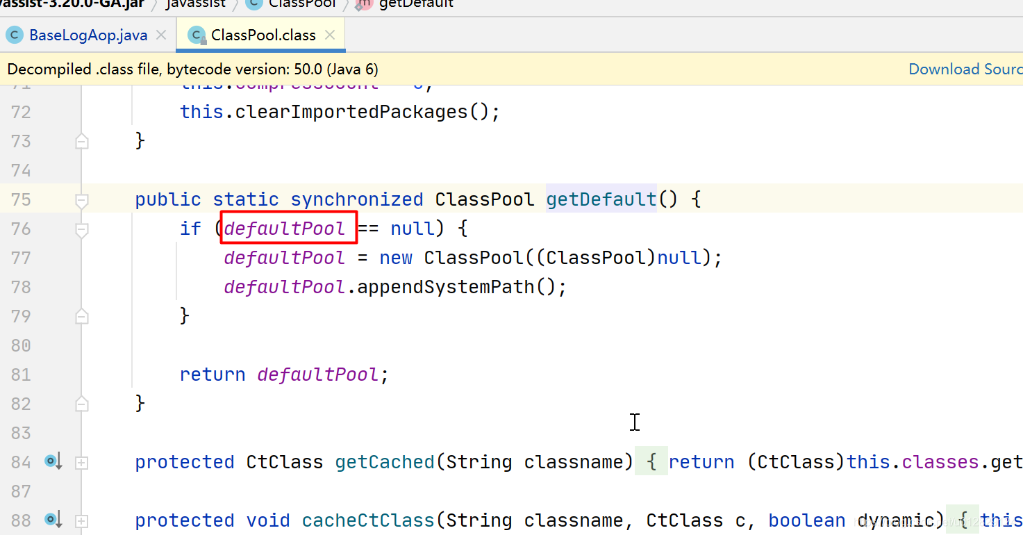Click the override gutter icon at line 88
This screenshot has width=1023, height=535.
click(x=53, y=520)
